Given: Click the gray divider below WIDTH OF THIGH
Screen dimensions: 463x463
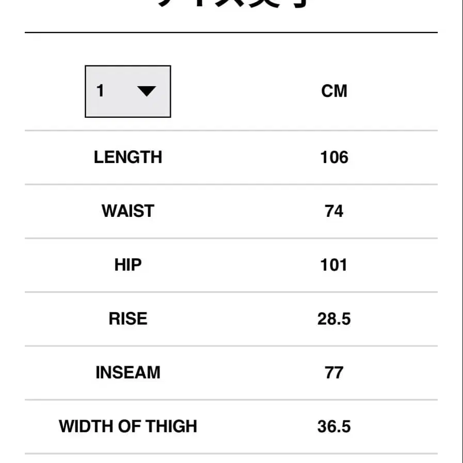Looking at the screenshot, I should tap(231, 454).
